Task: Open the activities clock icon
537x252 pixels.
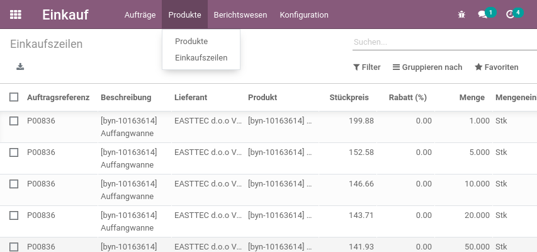Action: [511, 14]
